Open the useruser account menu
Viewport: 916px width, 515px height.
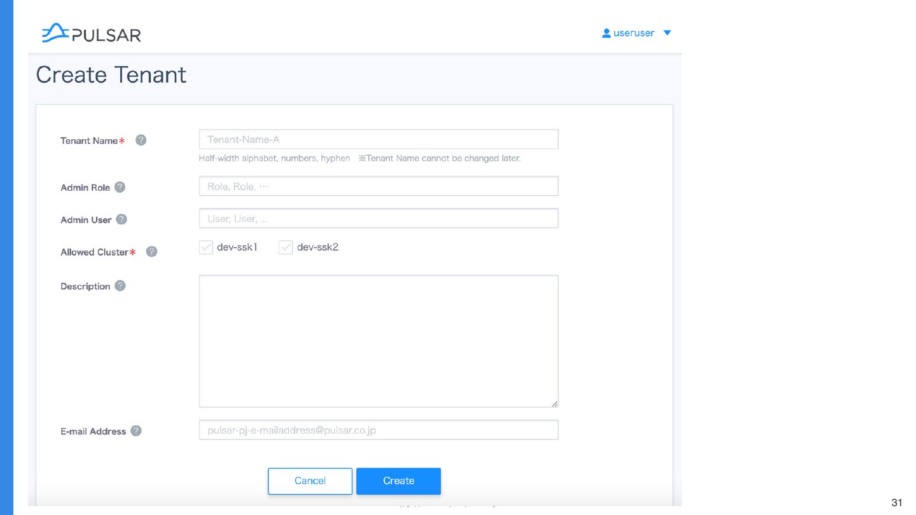(634, 33)
